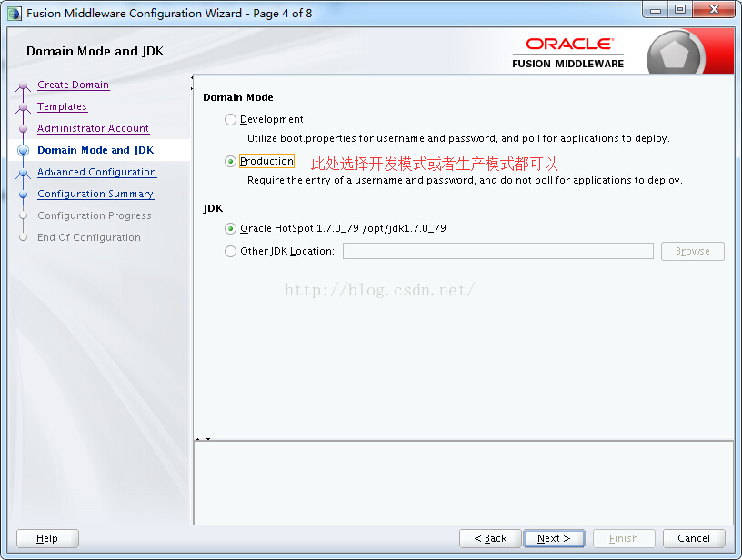Click the Advanced Configuration step node icon
Viewport: 742px width, 560px height.
pyautogui.click(x=24, y=174)
